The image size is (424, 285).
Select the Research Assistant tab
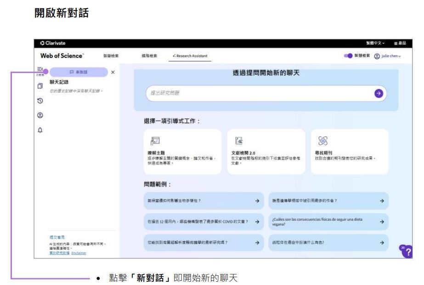coord(190,56)
